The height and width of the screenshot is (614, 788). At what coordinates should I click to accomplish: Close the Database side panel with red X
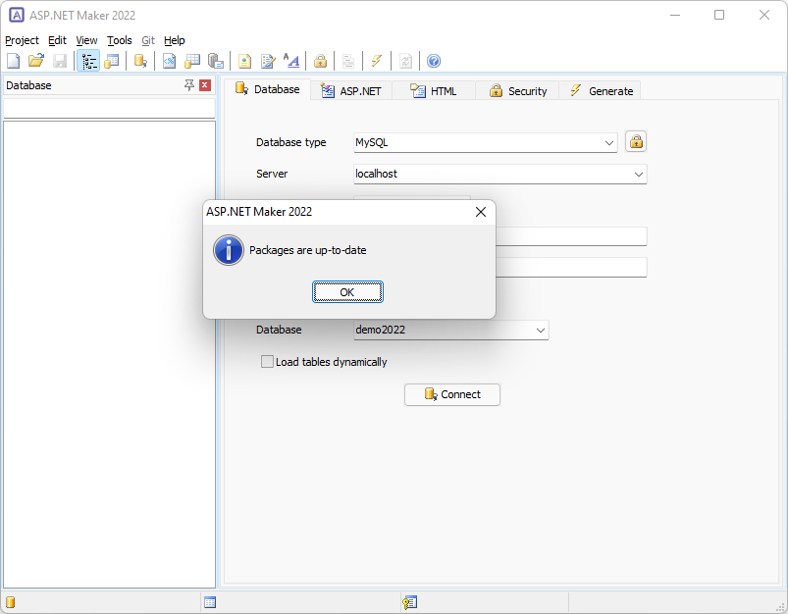tap(205, 85)
